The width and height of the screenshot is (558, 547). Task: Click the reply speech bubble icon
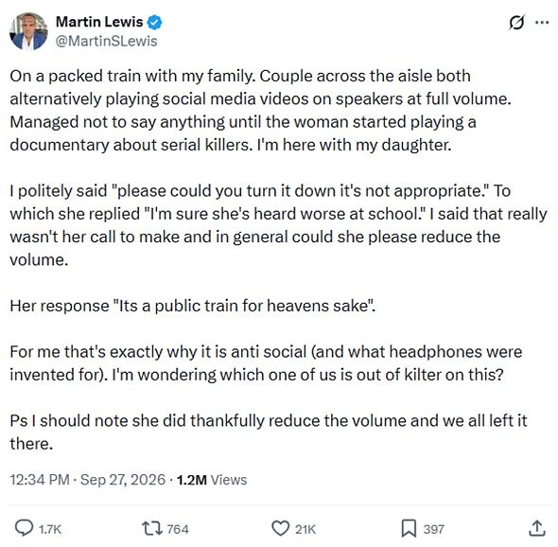24,528
